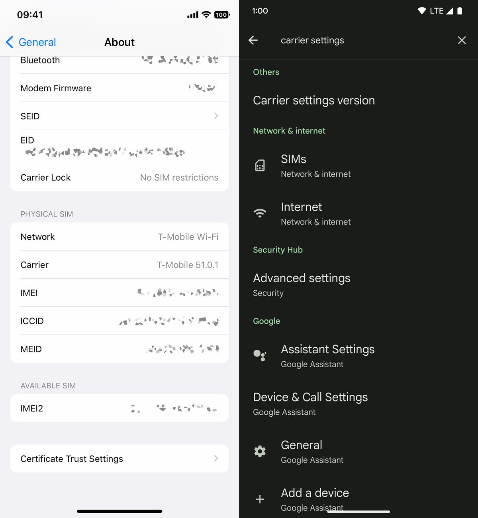Open Assistant Settings via the Google Assistant icon
The width and height of the screenshot is (478, 518).
(260, 356)
